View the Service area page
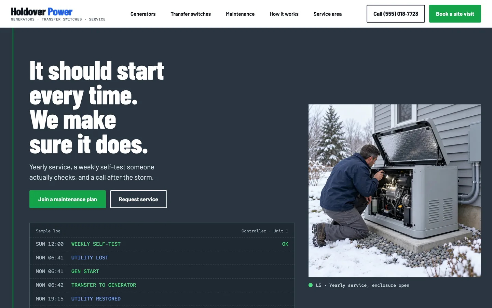The height and width of the screenshot is (308, 492). [x=328, y=14]
